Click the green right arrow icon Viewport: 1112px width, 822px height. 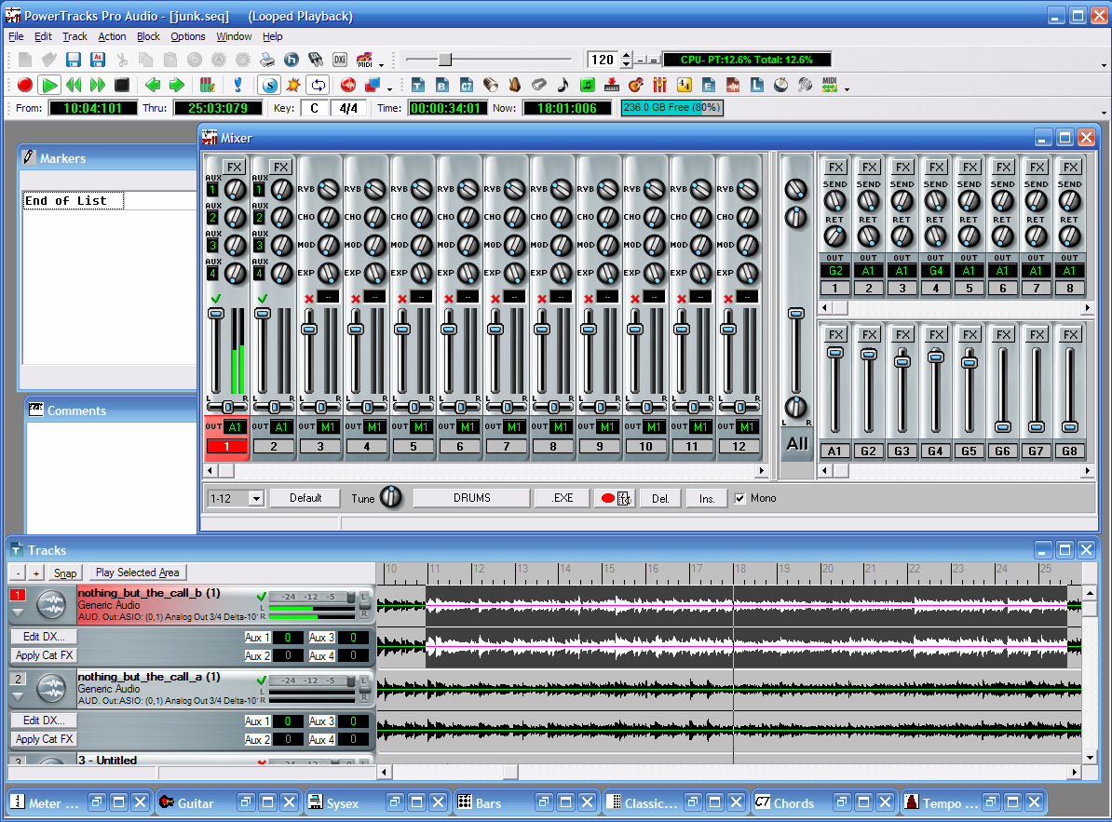(177, 85)
